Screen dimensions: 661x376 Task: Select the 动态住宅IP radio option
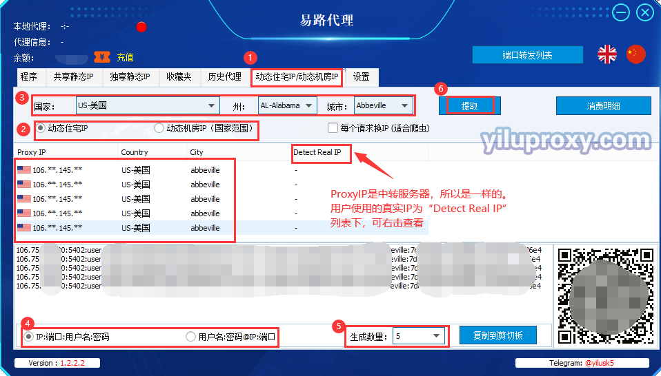click(62, 128)
